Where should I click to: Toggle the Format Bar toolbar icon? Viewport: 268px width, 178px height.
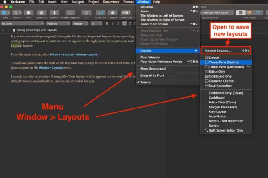click(x=126, y=13)
